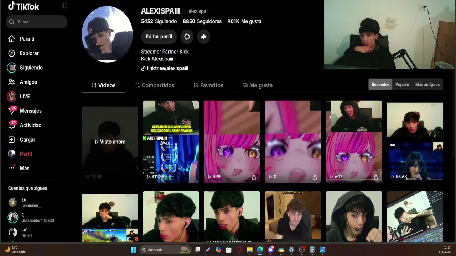Open Calculator from the taskbar
The width and height of the screenshot is (456, 256).
click(x=312, y=250)
